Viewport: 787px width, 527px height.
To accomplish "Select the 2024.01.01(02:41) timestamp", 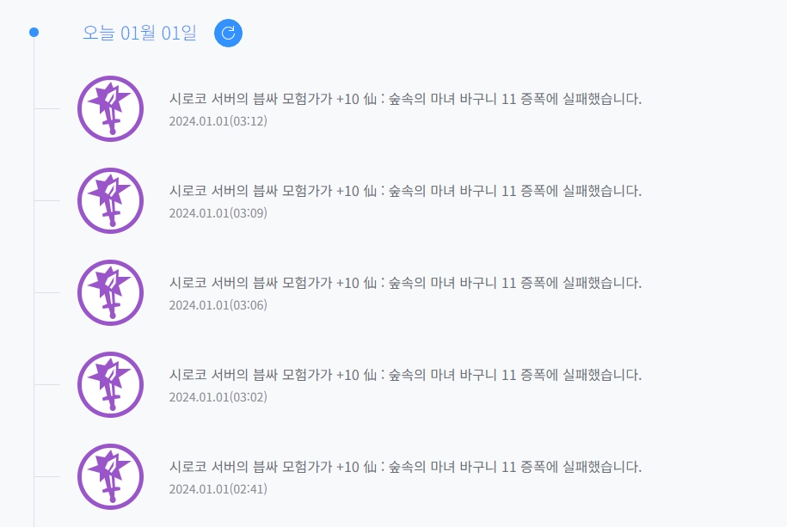I will [x=218, y=489].
